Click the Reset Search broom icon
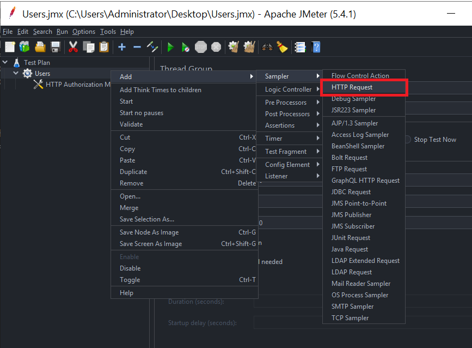 click(x=283, y=47)
